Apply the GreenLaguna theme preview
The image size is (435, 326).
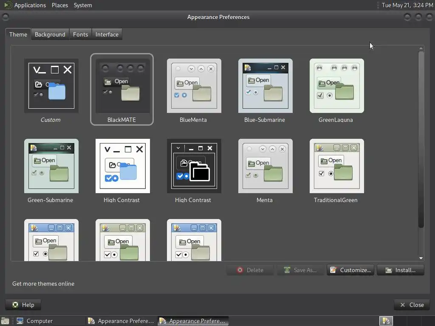(336, 86)
